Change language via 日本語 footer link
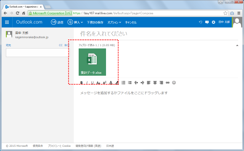The image size is (244, 151). coord(110,146)
